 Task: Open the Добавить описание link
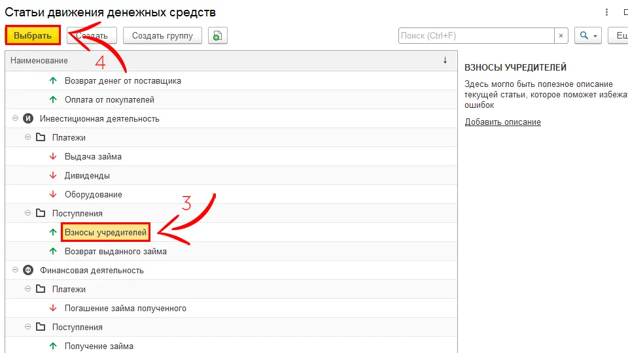pyautogui.click(x=502, y=122)
